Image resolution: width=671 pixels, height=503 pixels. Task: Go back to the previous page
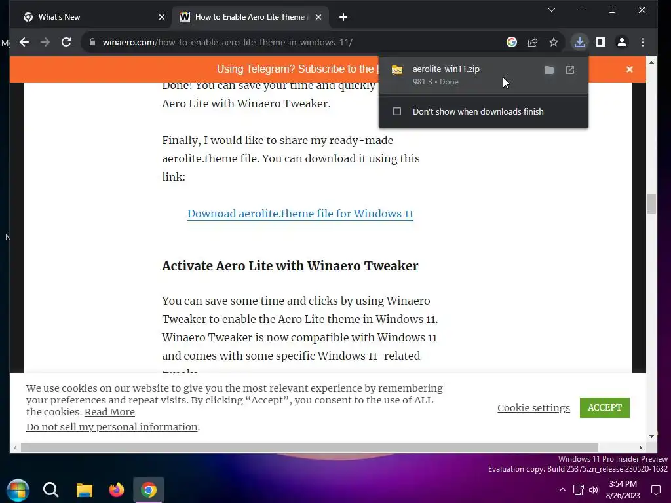coord(24,42)
